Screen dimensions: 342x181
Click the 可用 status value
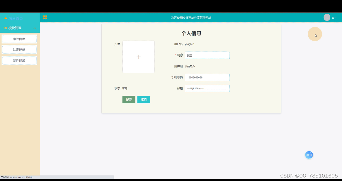coord(125,88)
